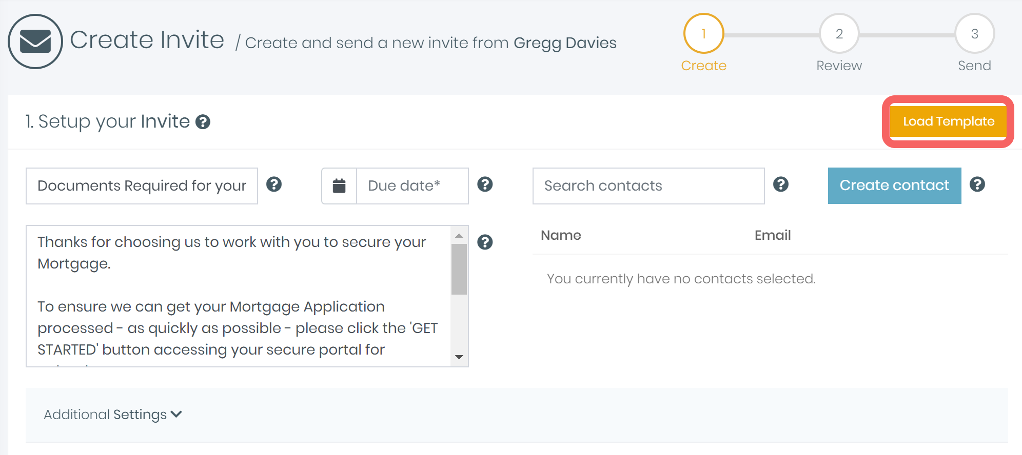Screen dimensions: 1022x455
Task: Click the envelope Create Invite icon
Action: 35,42
